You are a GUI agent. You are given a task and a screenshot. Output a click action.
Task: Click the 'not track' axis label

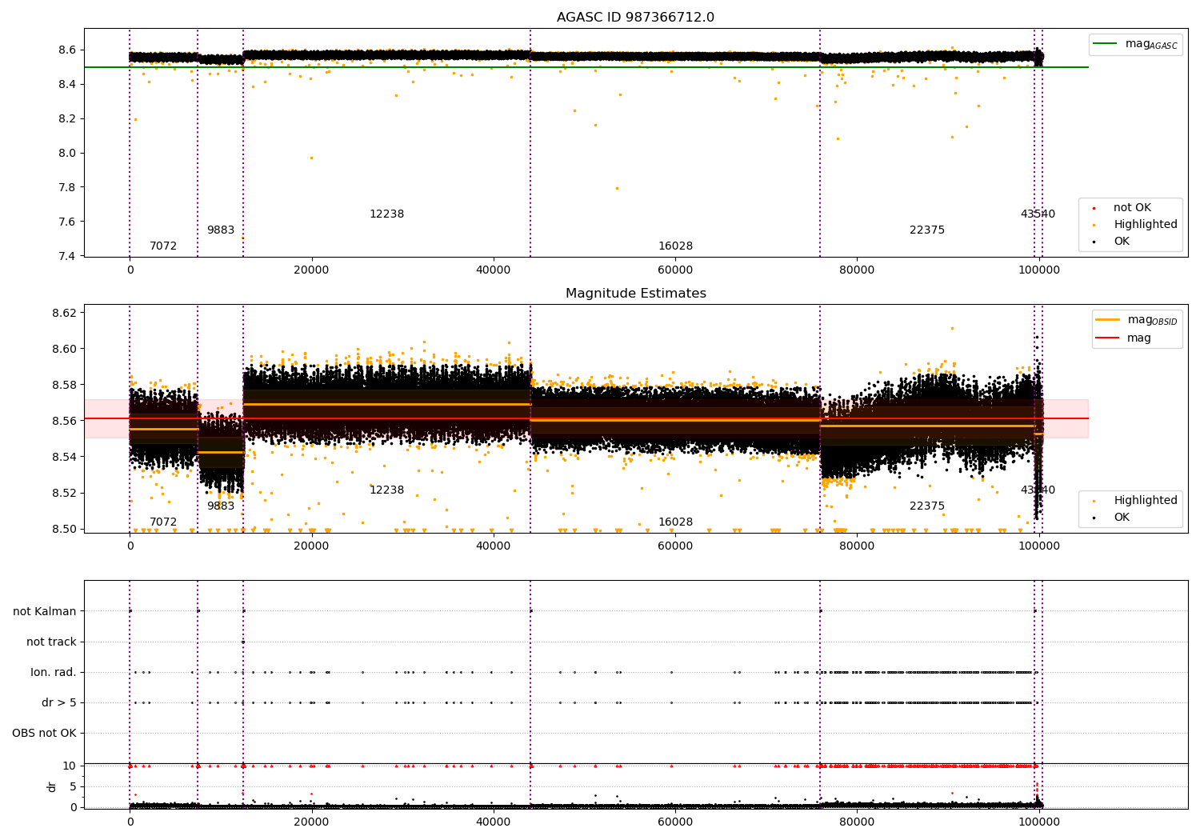tap(51, 642)
